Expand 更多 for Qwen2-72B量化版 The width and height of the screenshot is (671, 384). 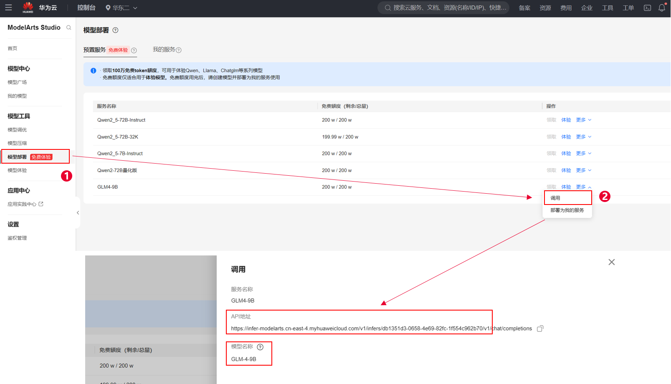[584, 170]
